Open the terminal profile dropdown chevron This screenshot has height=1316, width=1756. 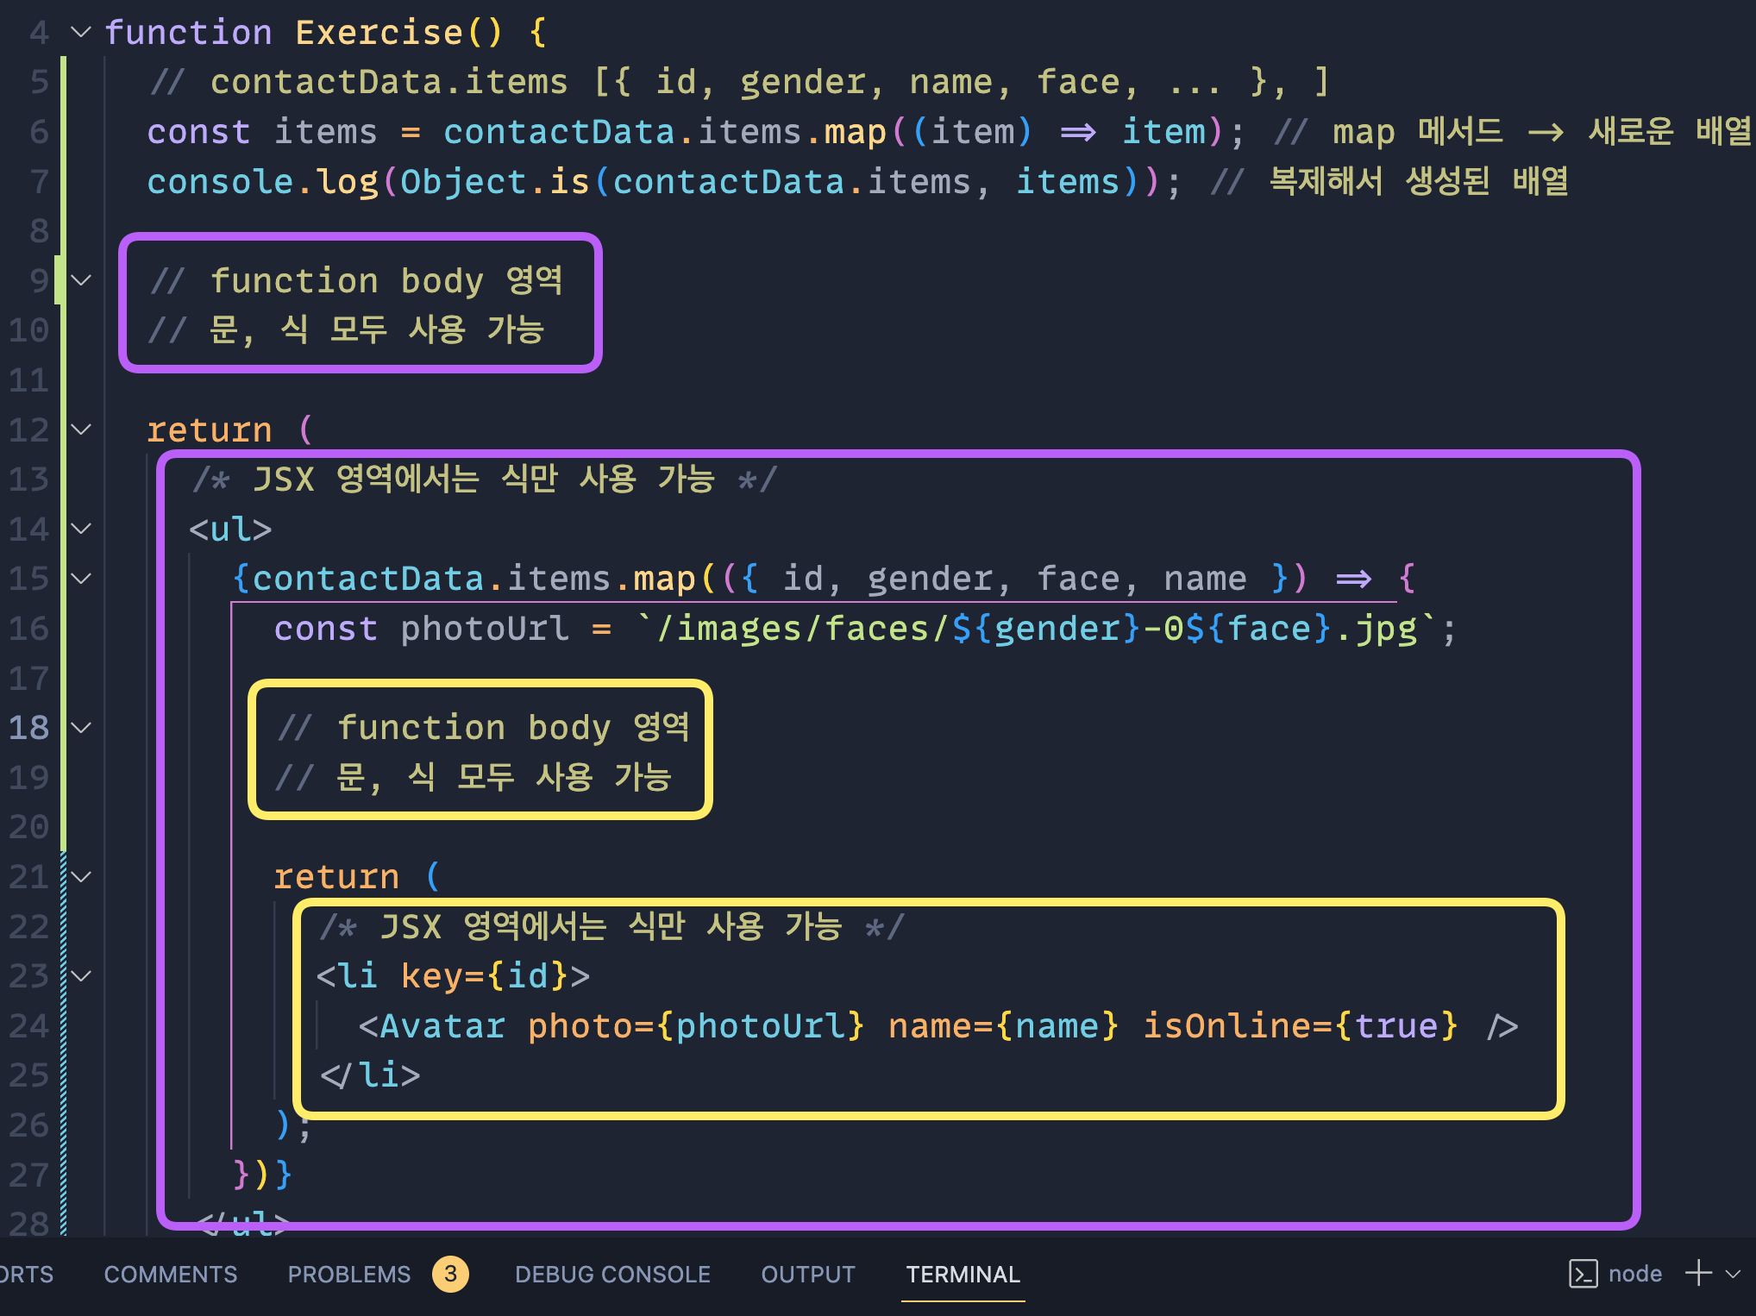(1728, 1274)
